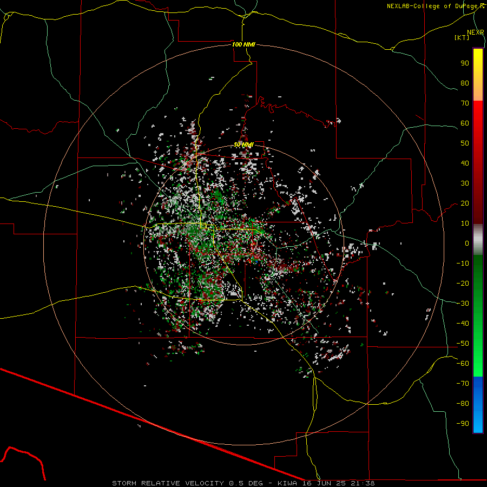487x487 pixels.
Task: Click the 50 NMI range ring label
Action: click(243, 144)
